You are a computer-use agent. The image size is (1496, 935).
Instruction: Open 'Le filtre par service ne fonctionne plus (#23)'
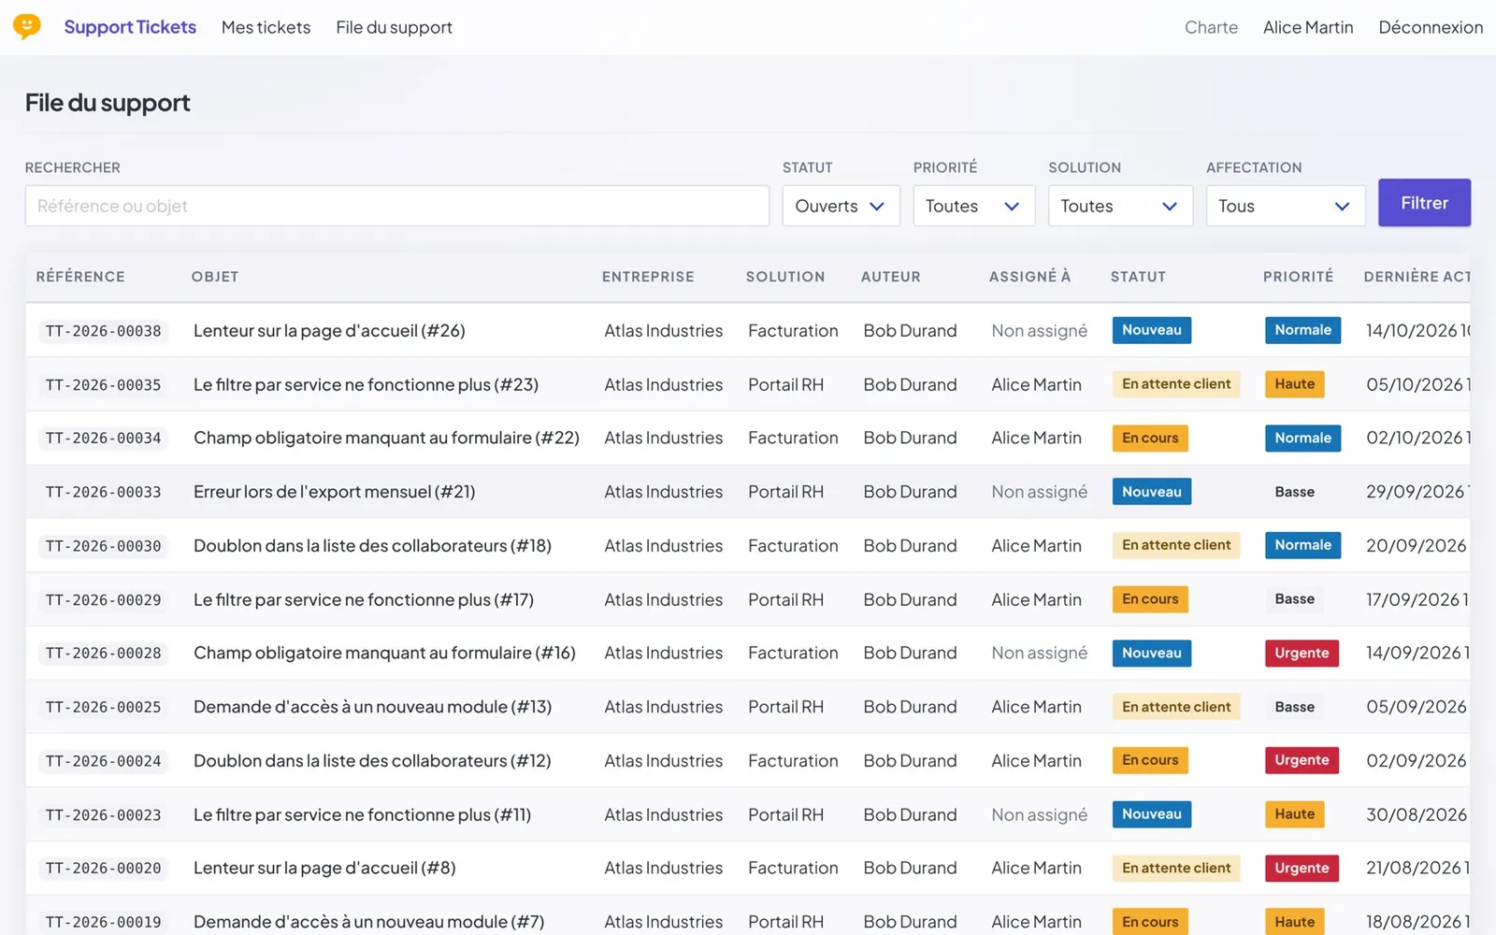(366, 385)
